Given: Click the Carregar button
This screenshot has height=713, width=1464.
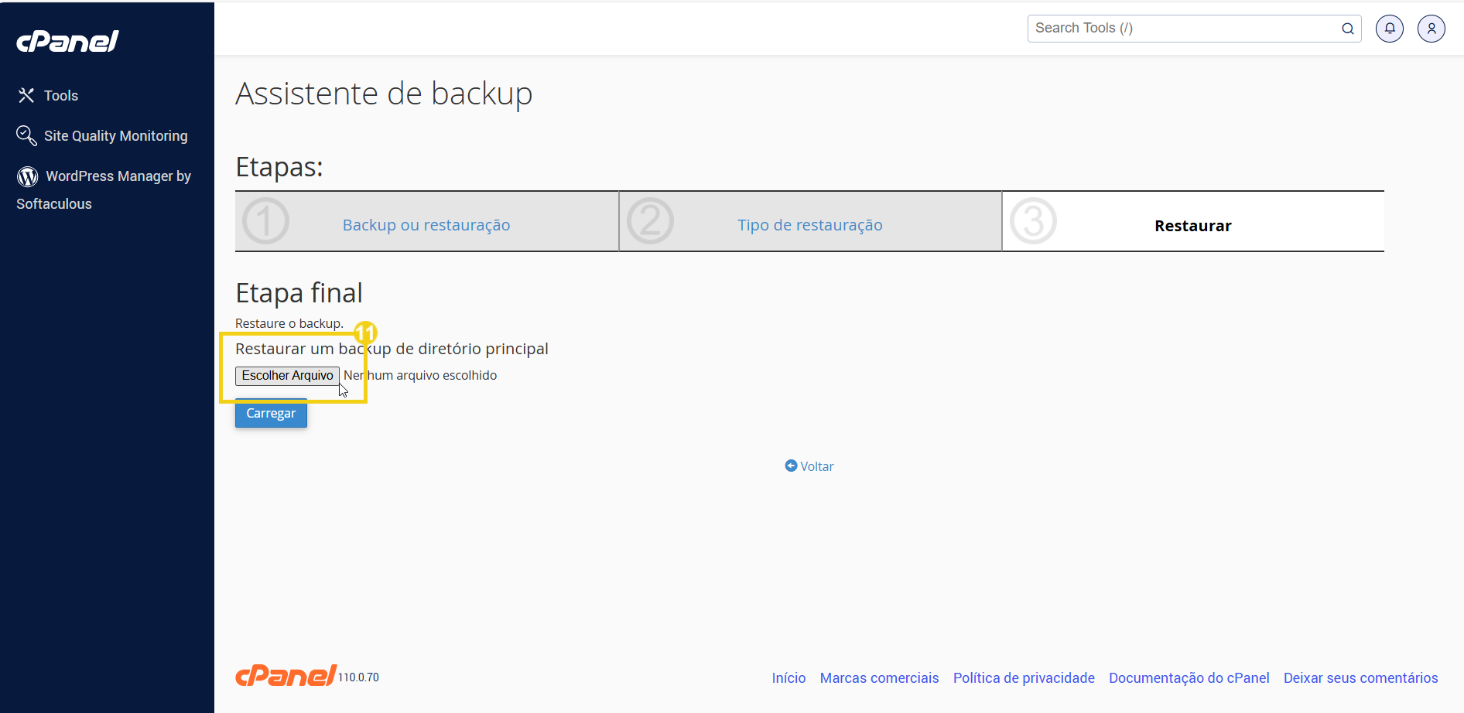Looking at the screenshot, I should click(x=271, y=413).
